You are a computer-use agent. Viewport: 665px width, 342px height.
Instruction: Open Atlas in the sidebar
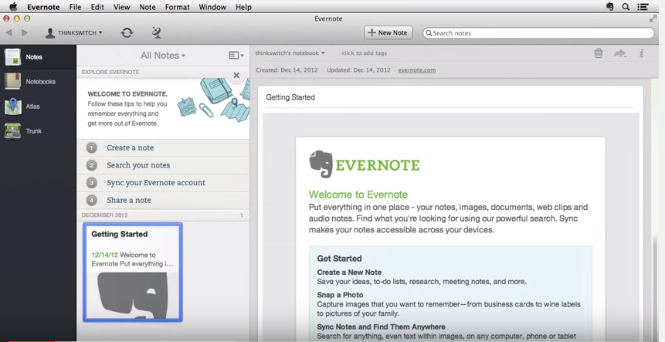tap(32, 107)
